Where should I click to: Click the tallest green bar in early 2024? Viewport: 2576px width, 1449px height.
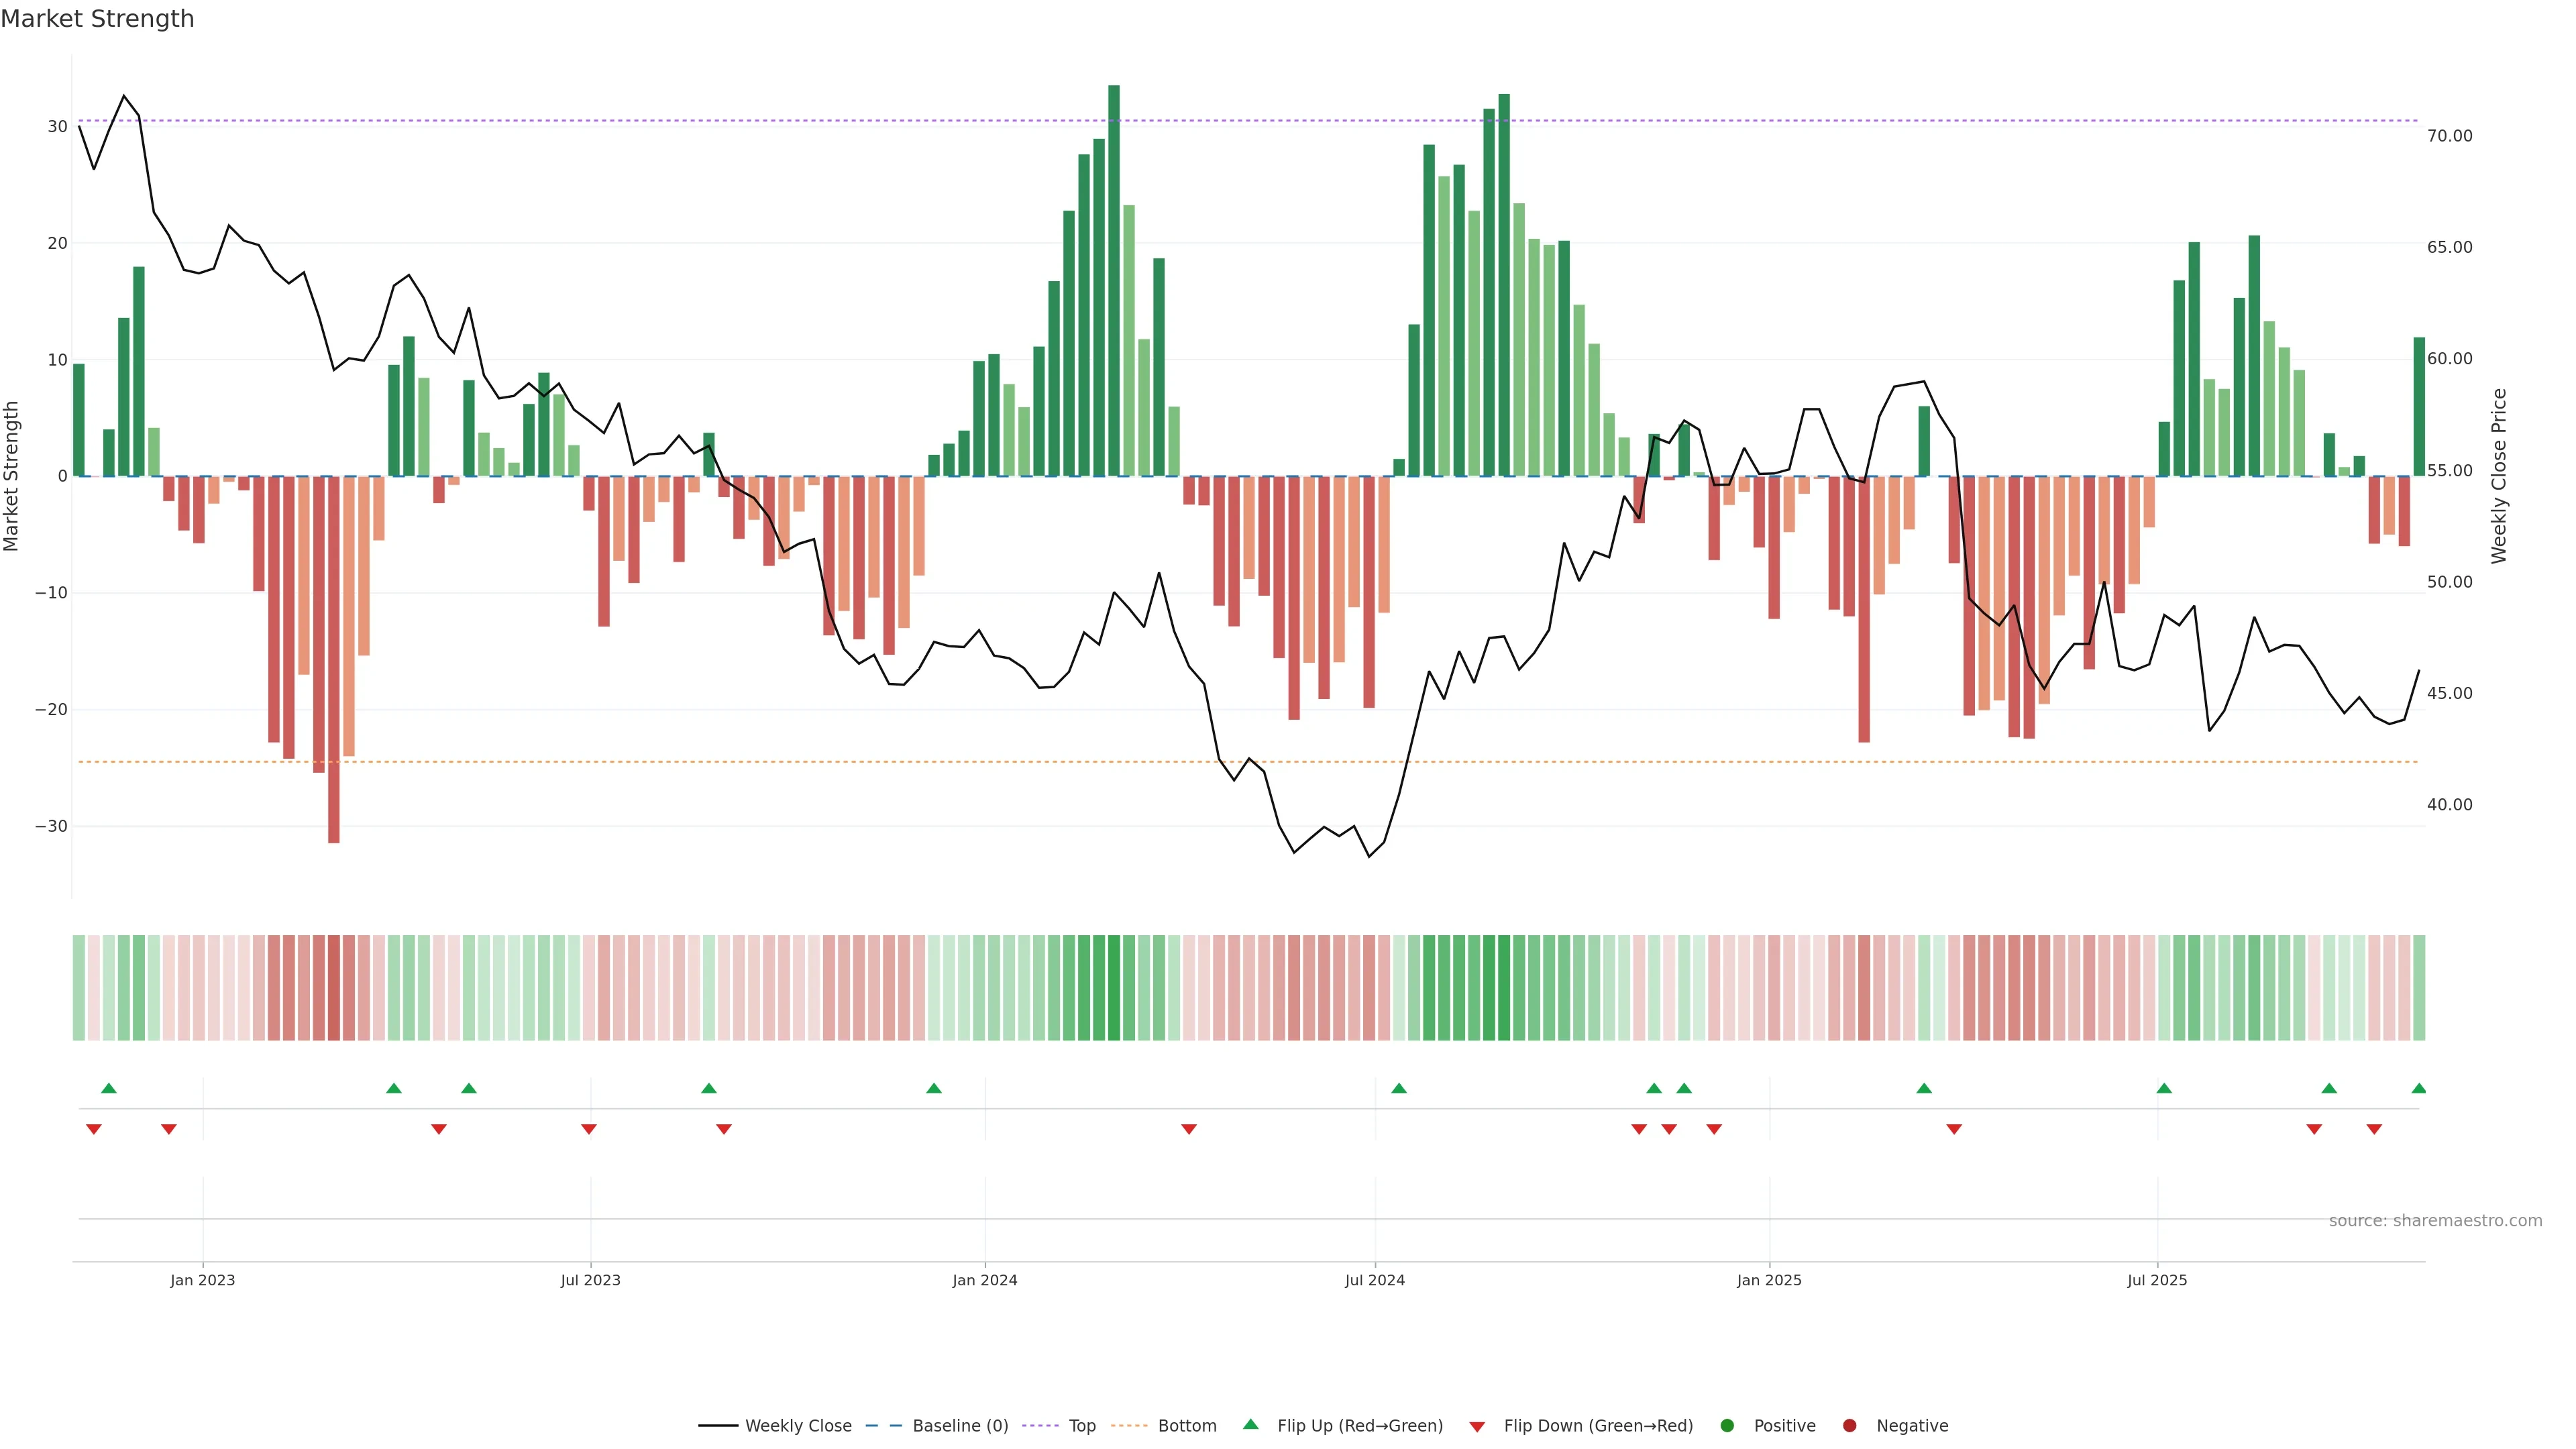[x=1114, y=280]
